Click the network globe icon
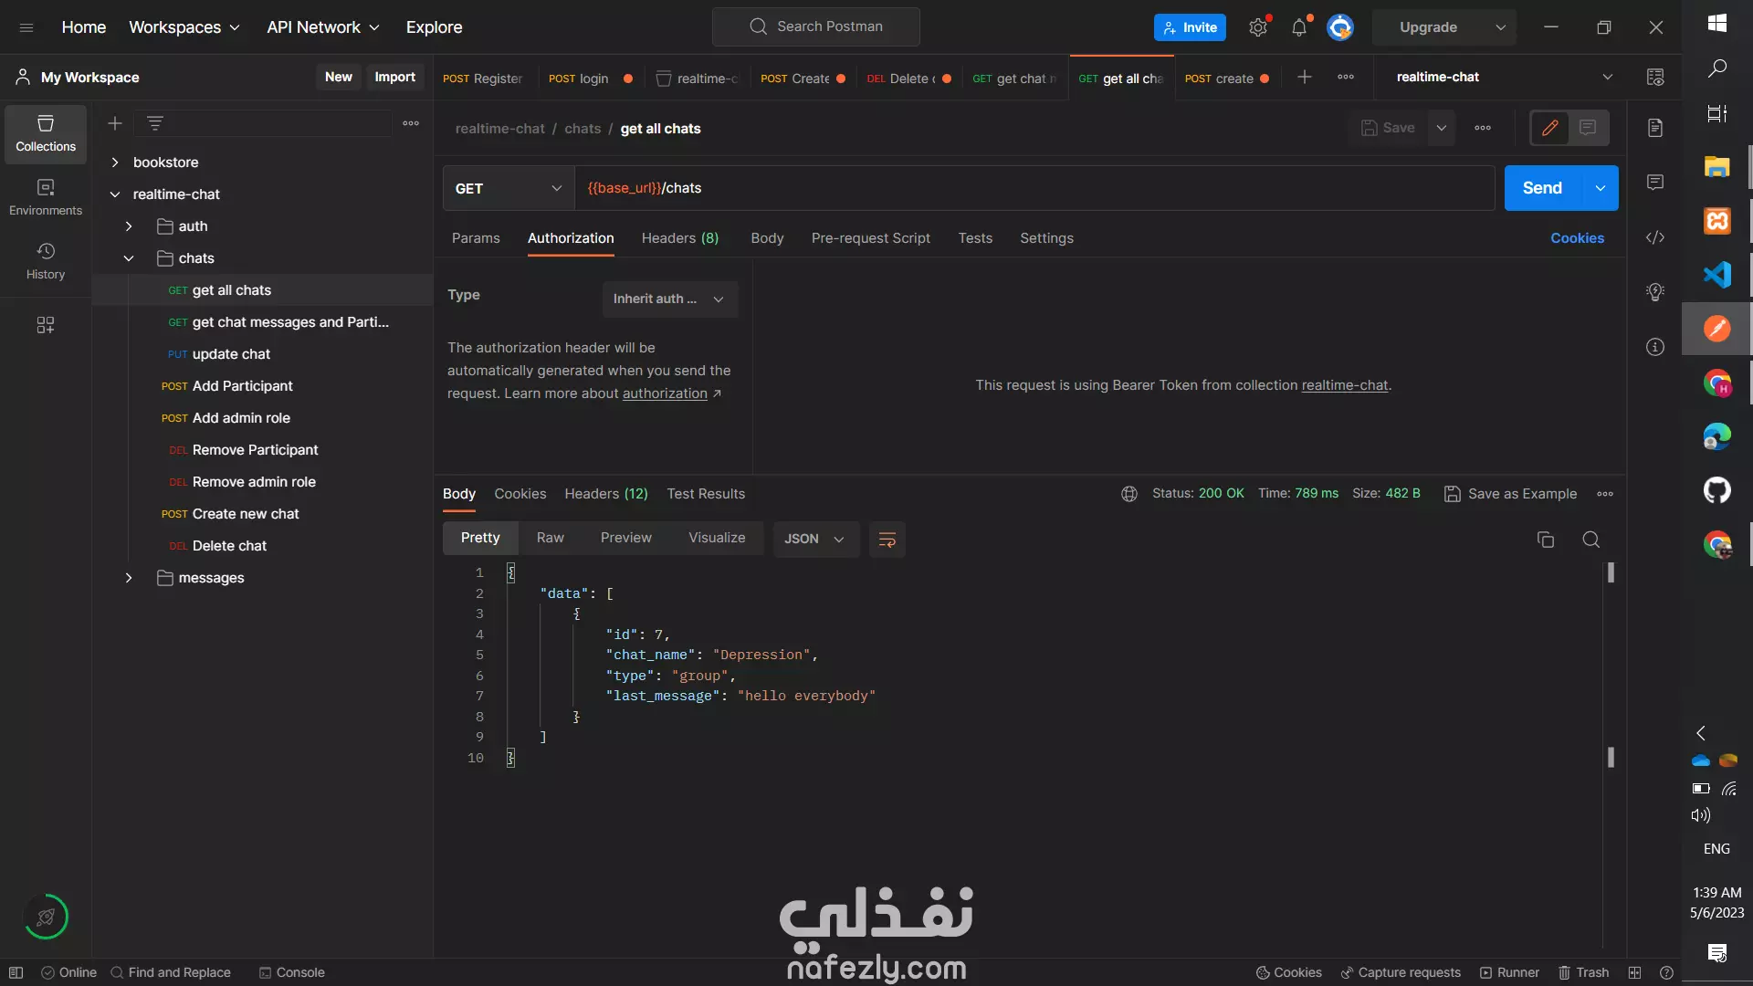 click(1129, 494)
